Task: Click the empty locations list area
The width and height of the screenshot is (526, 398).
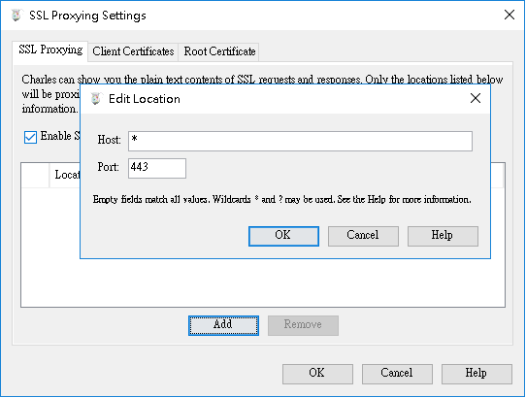Action: click(263, 282)
